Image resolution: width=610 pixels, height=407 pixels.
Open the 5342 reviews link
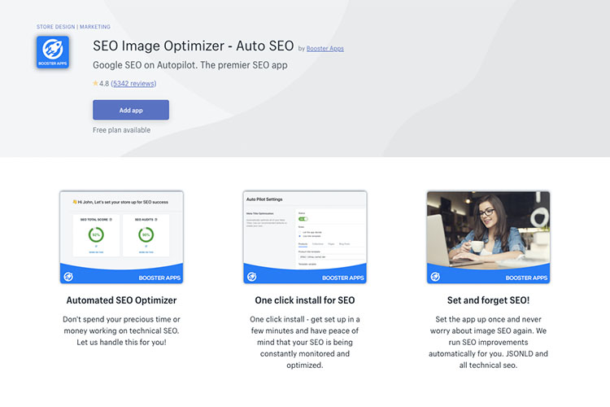(133, 83)
